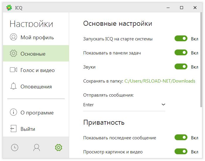Expand the Enter send-message dropdown
The height and width of the screenshot is (161, 205).
click(163, 105)
